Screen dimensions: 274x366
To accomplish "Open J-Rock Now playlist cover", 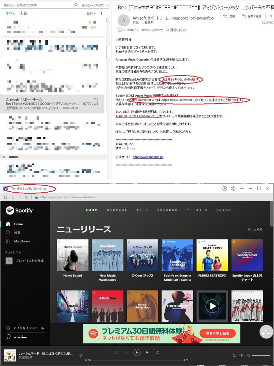I will coord(108,306).
